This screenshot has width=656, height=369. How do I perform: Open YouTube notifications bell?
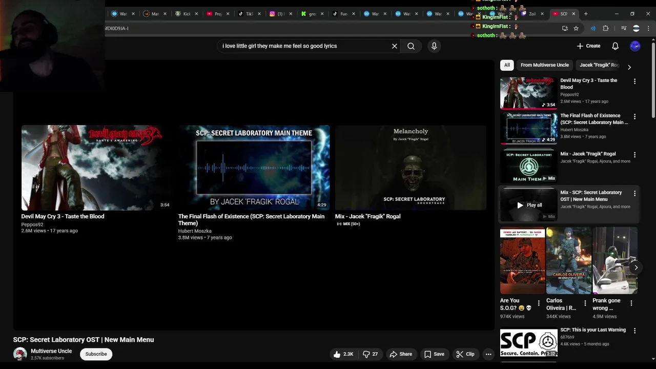tap(615, 46)
